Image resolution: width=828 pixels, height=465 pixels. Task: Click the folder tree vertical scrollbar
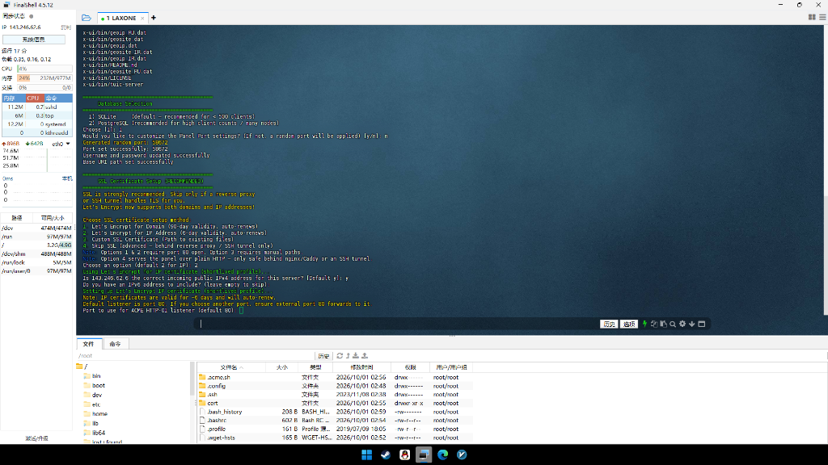coord(192,379)
